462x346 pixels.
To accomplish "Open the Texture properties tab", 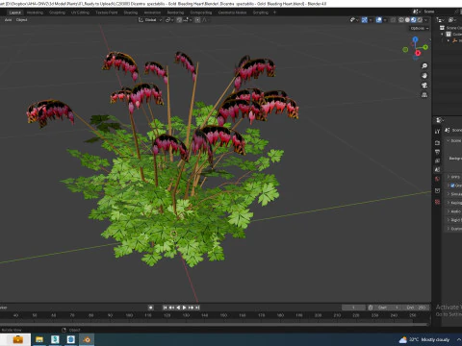I will [437, 202].
